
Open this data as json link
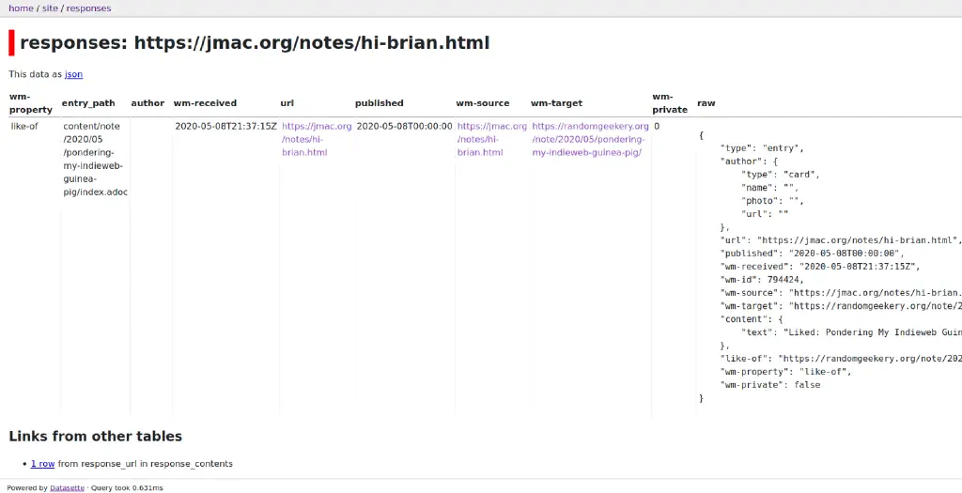click(x=73, y=74)
